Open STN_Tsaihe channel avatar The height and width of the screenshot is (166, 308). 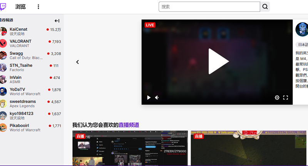click(x=3, y=67)
